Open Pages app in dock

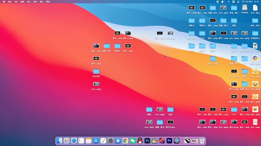tap(103, 141)
